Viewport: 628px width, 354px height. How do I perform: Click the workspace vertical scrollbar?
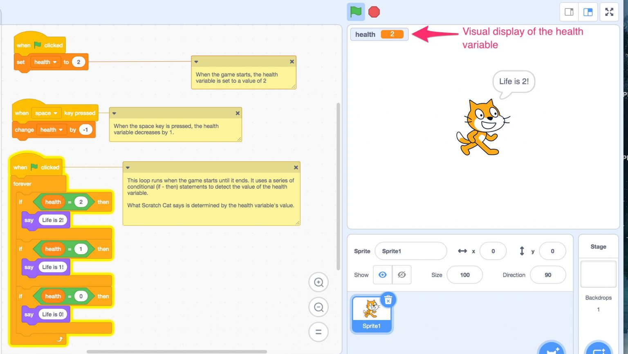(338, 186)
